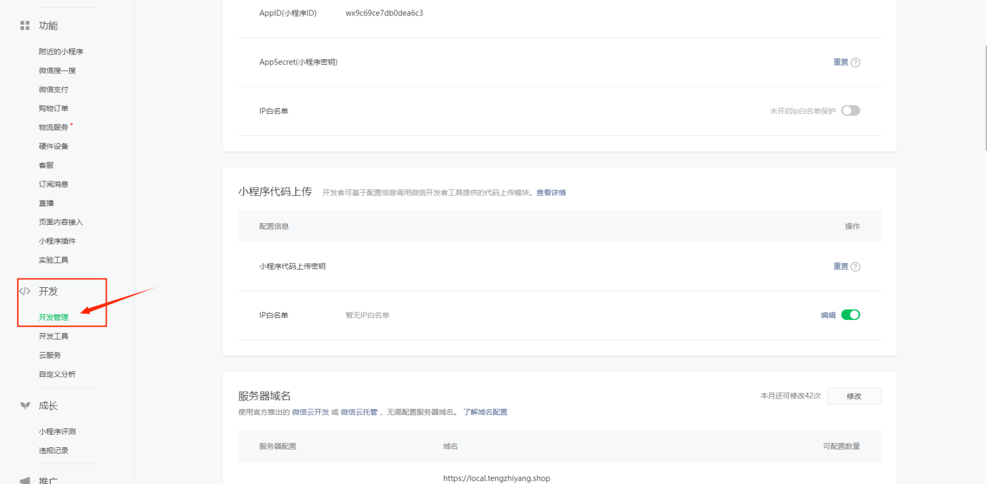This screenshot has width=987, height=484.
Task: Click 编辑 link for IP白名单
Action: click(x=828, y=315)
